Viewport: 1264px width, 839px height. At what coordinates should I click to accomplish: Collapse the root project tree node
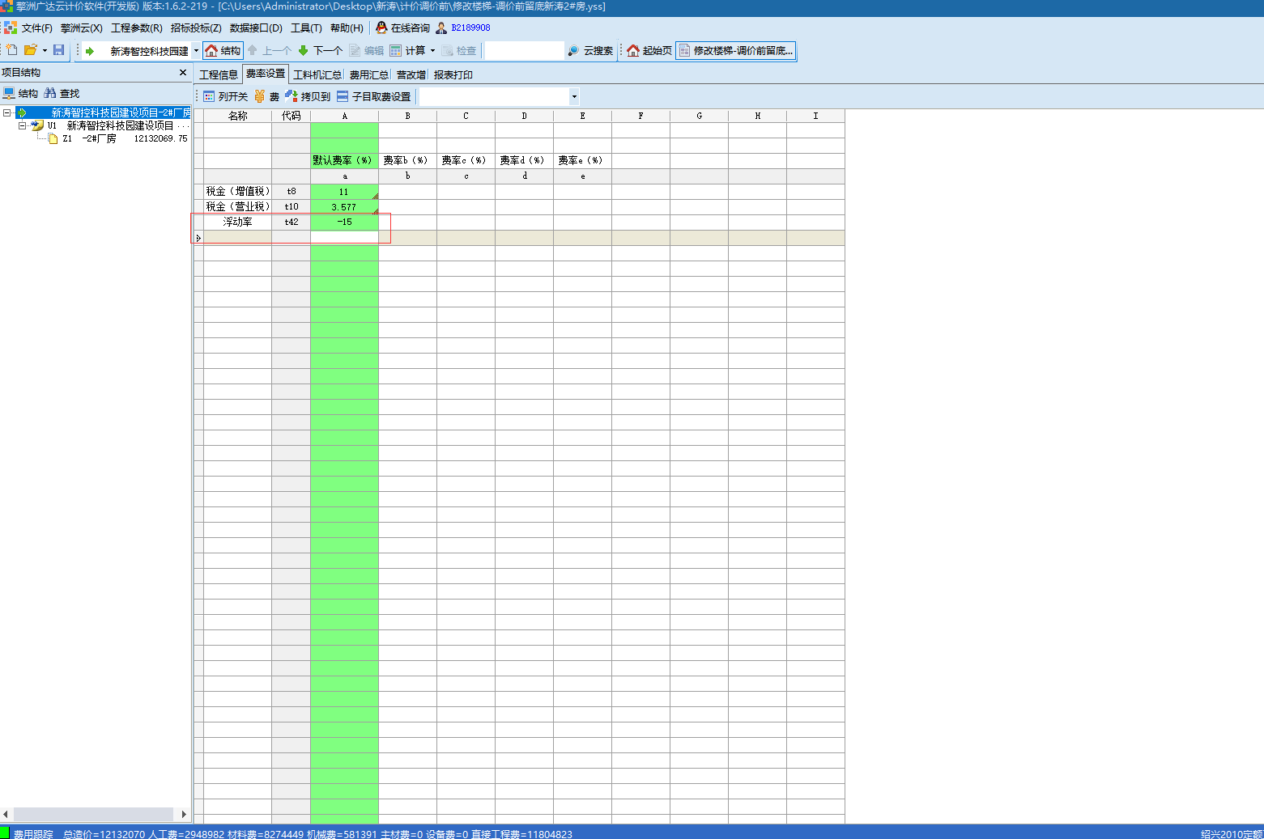point(7,113)
